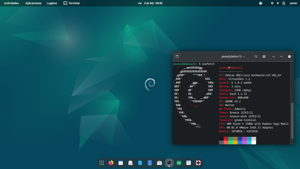Click the Terminal icon in the dock
Screen dimensions: 300x169
click(169, 163)
